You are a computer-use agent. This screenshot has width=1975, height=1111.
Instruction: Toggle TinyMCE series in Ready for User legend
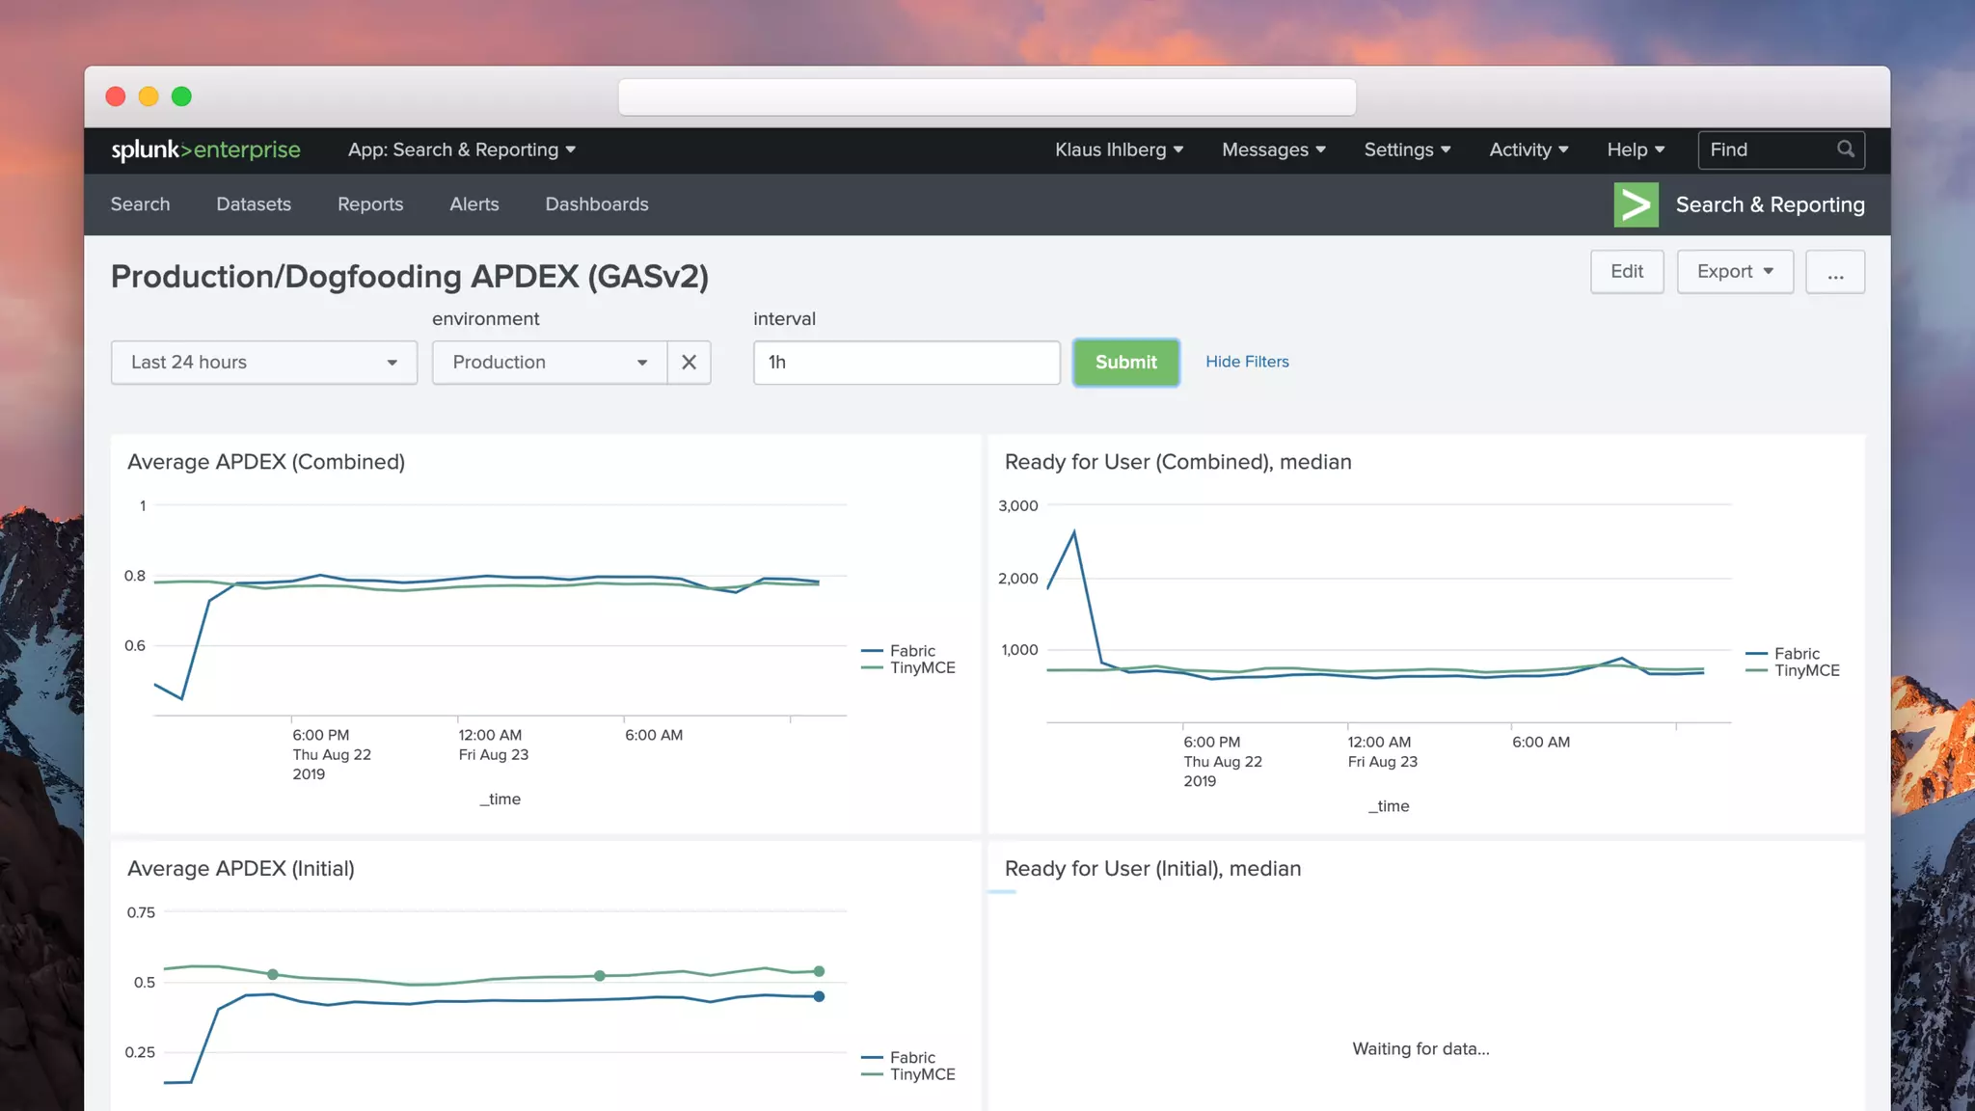click(x=1805, y=670)
